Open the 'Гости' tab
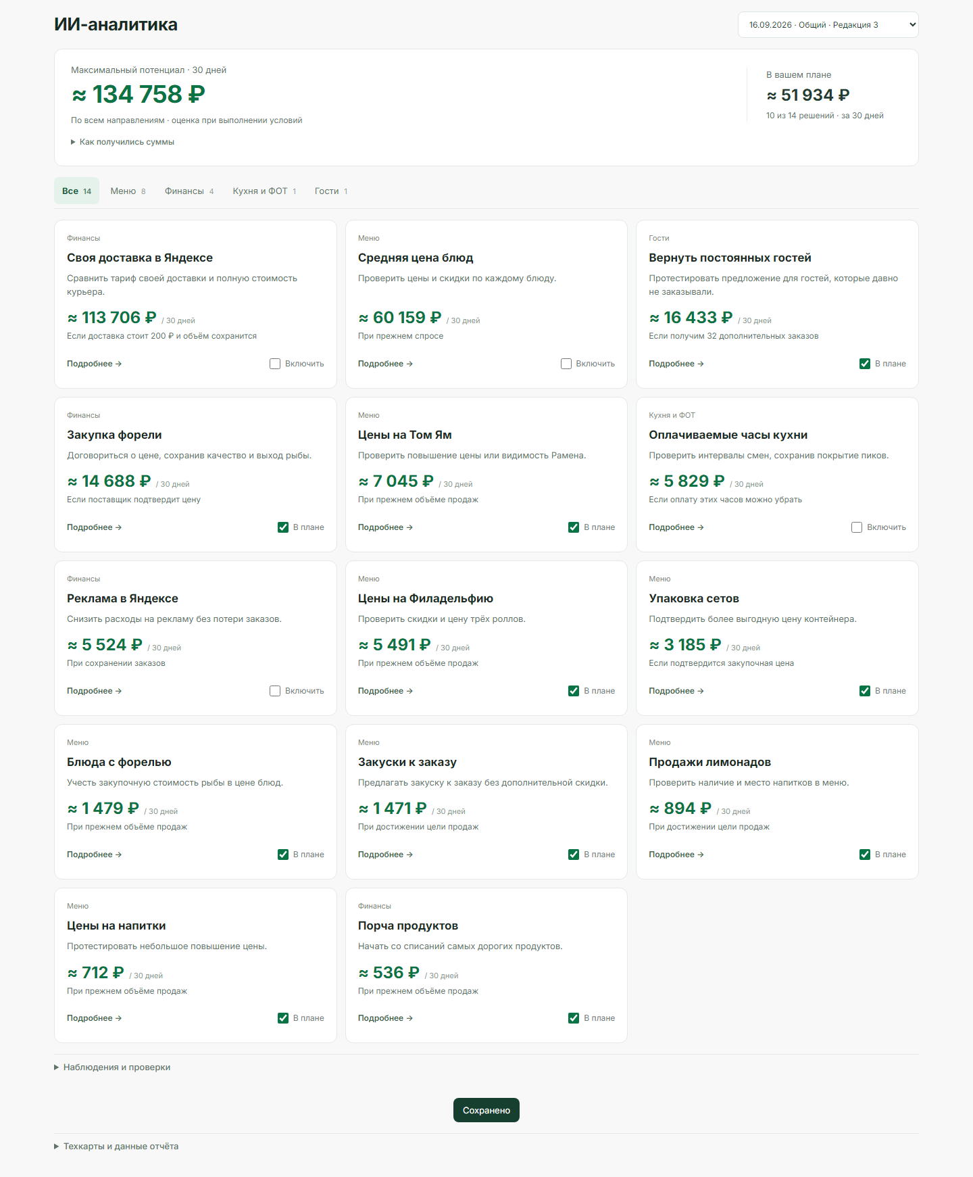973x1177 pixels. click(x=331, y=191)
